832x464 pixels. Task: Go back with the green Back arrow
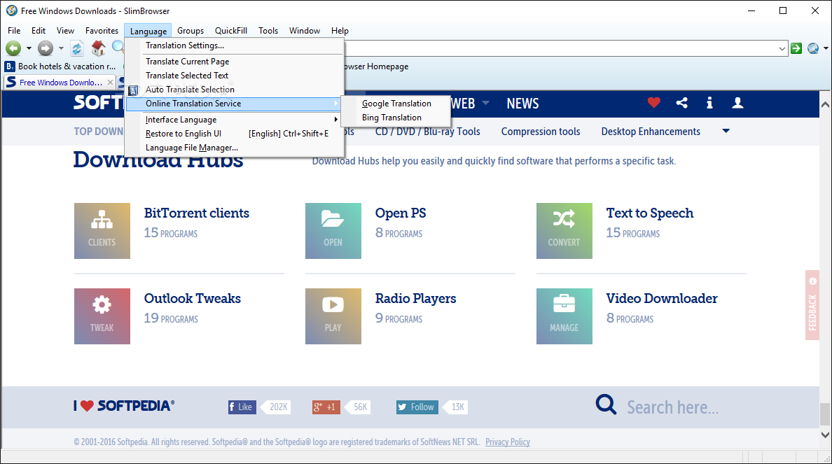[x=13, y=48]
